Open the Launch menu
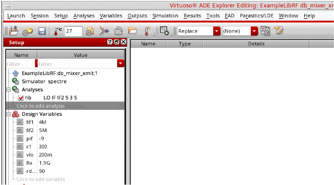 [16, 16]
